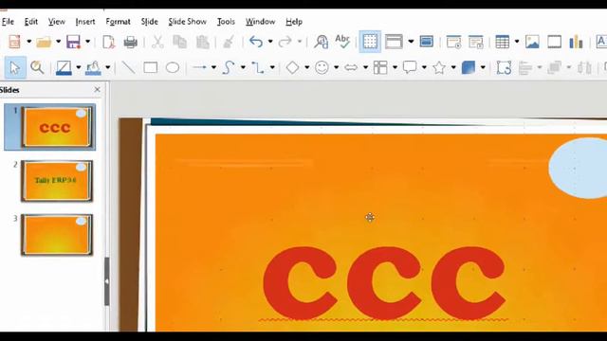607x341 pixels.
Task: Select the Block Arrows tool
Action: [351, 67]
